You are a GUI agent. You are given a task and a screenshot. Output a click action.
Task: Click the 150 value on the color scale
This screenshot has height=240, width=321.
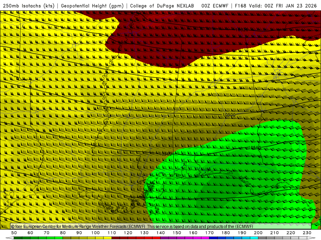tap(177, 233)
